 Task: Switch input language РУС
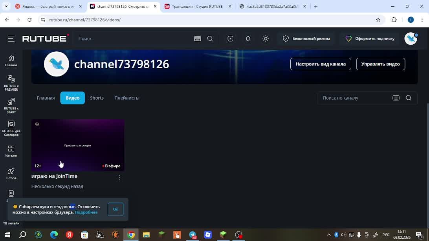pos(386,235)
